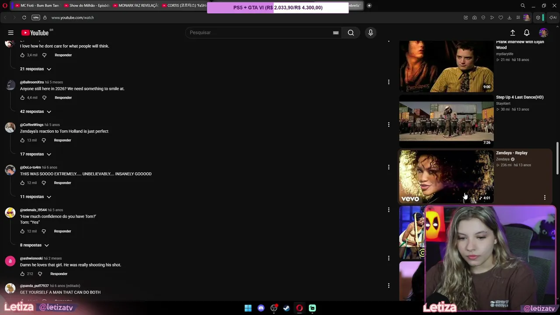Image resolution: width=560 pixels, height=315 pixels.
Task: Click the magnifier search button beside Pesquisar
Action: coord(351,33)
